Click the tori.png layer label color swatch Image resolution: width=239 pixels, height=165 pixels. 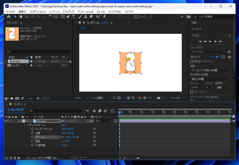(24, 121)
